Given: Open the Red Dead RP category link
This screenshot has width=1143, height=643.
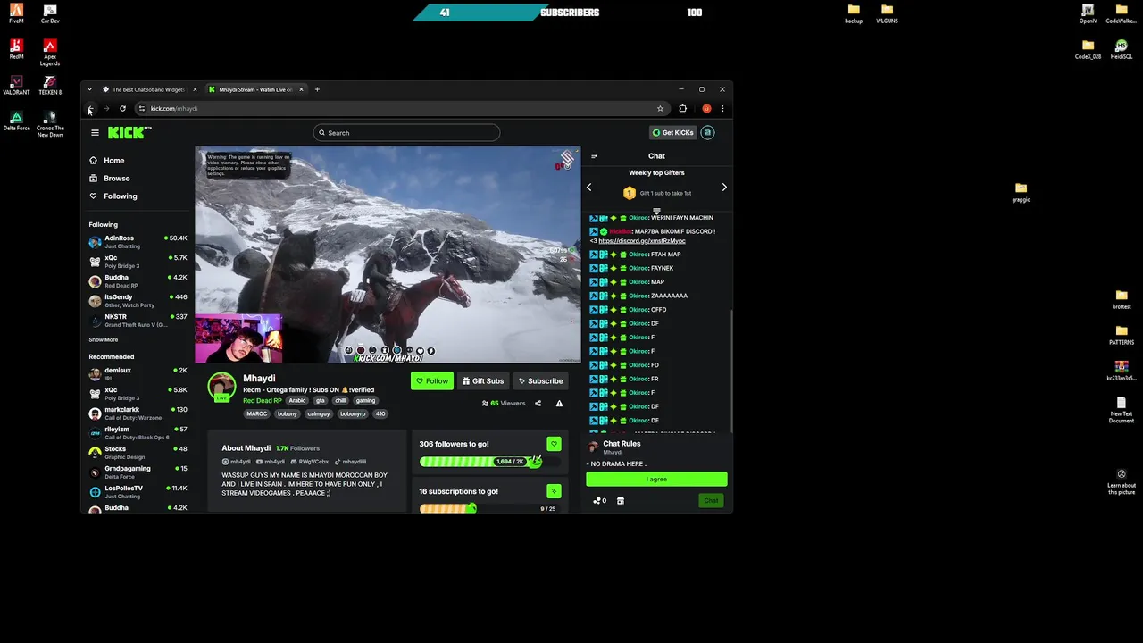Looking at the screenshot, I should point(263,401).
